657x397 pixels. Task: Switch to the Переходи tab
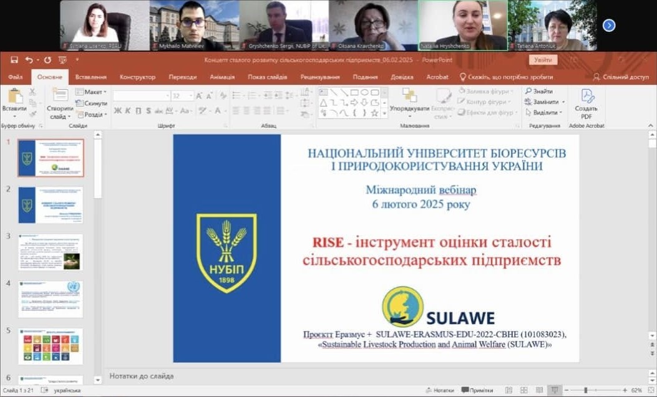(183, 77)
